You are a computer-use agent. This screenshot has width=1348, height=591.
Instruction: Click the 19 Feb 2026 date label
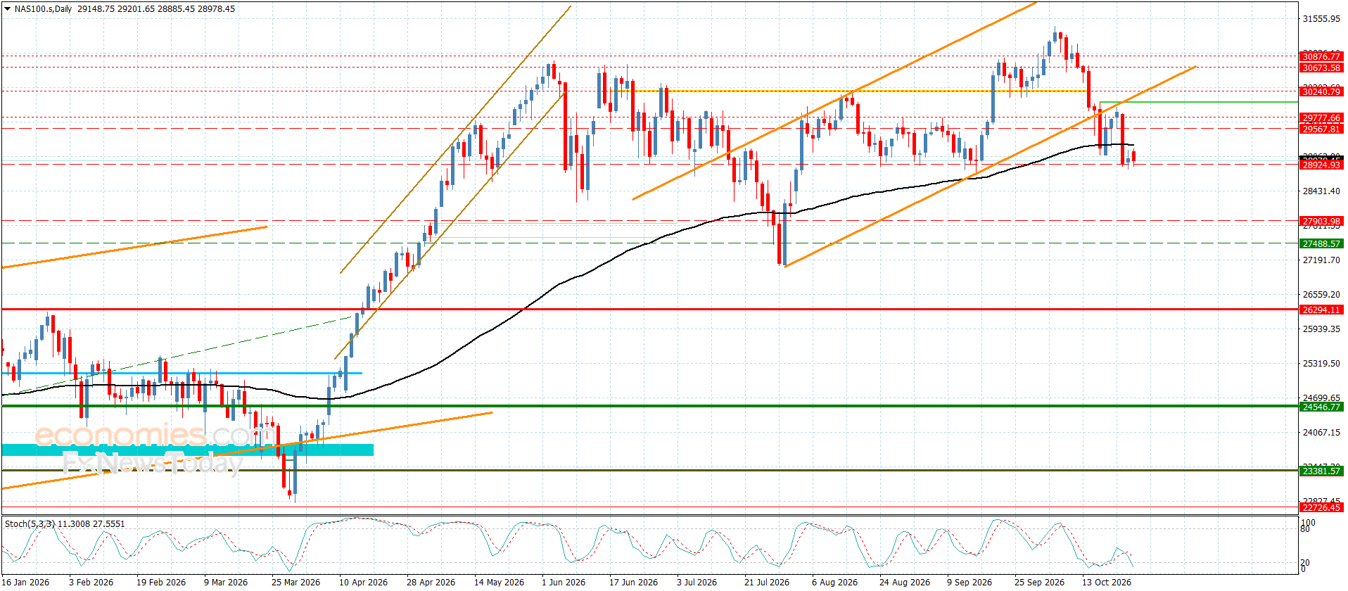161,583
